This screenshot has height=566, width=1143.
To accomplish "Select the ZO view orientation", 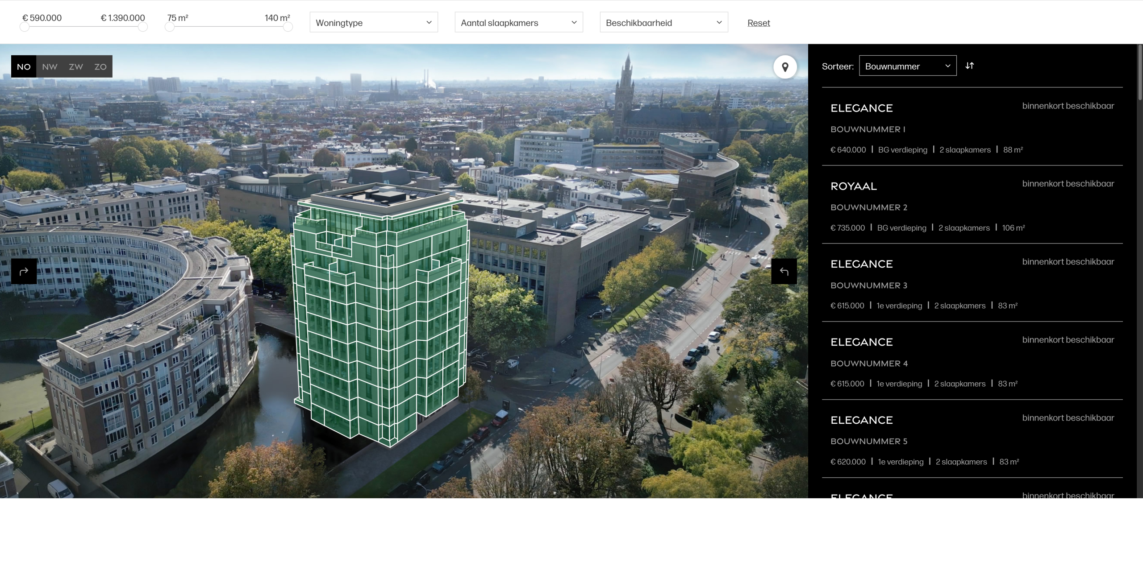I will click(x=100, y=66).
